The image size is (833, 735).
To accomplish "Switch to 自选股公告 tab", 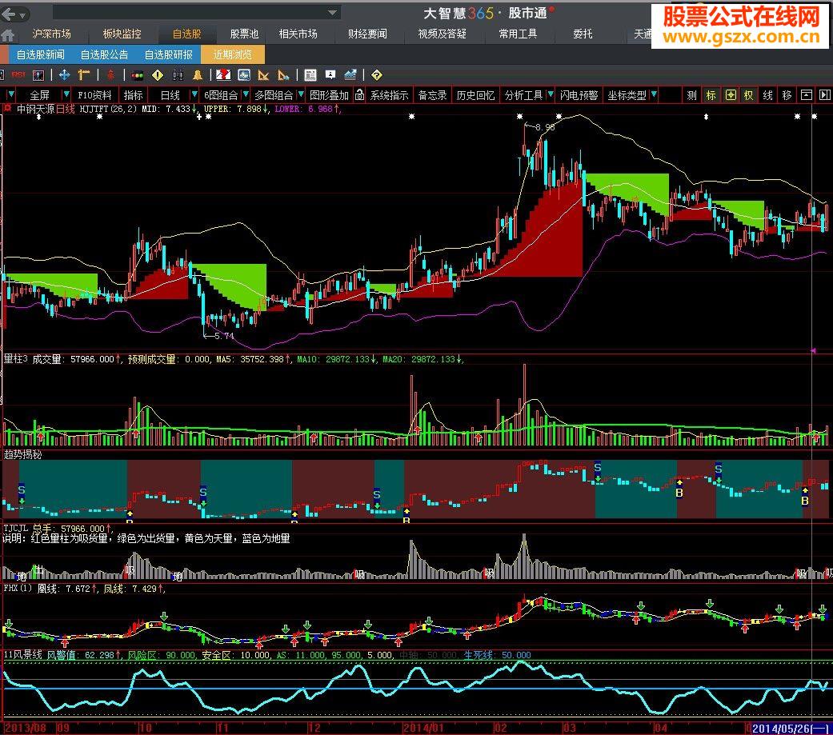I will (104, 54).
